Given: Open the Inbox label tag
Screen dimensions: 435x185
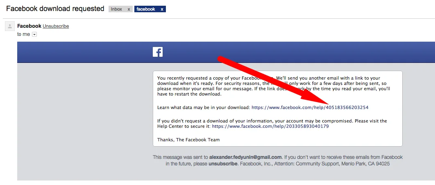Looking at the screenshot, I should coord(117,9).
